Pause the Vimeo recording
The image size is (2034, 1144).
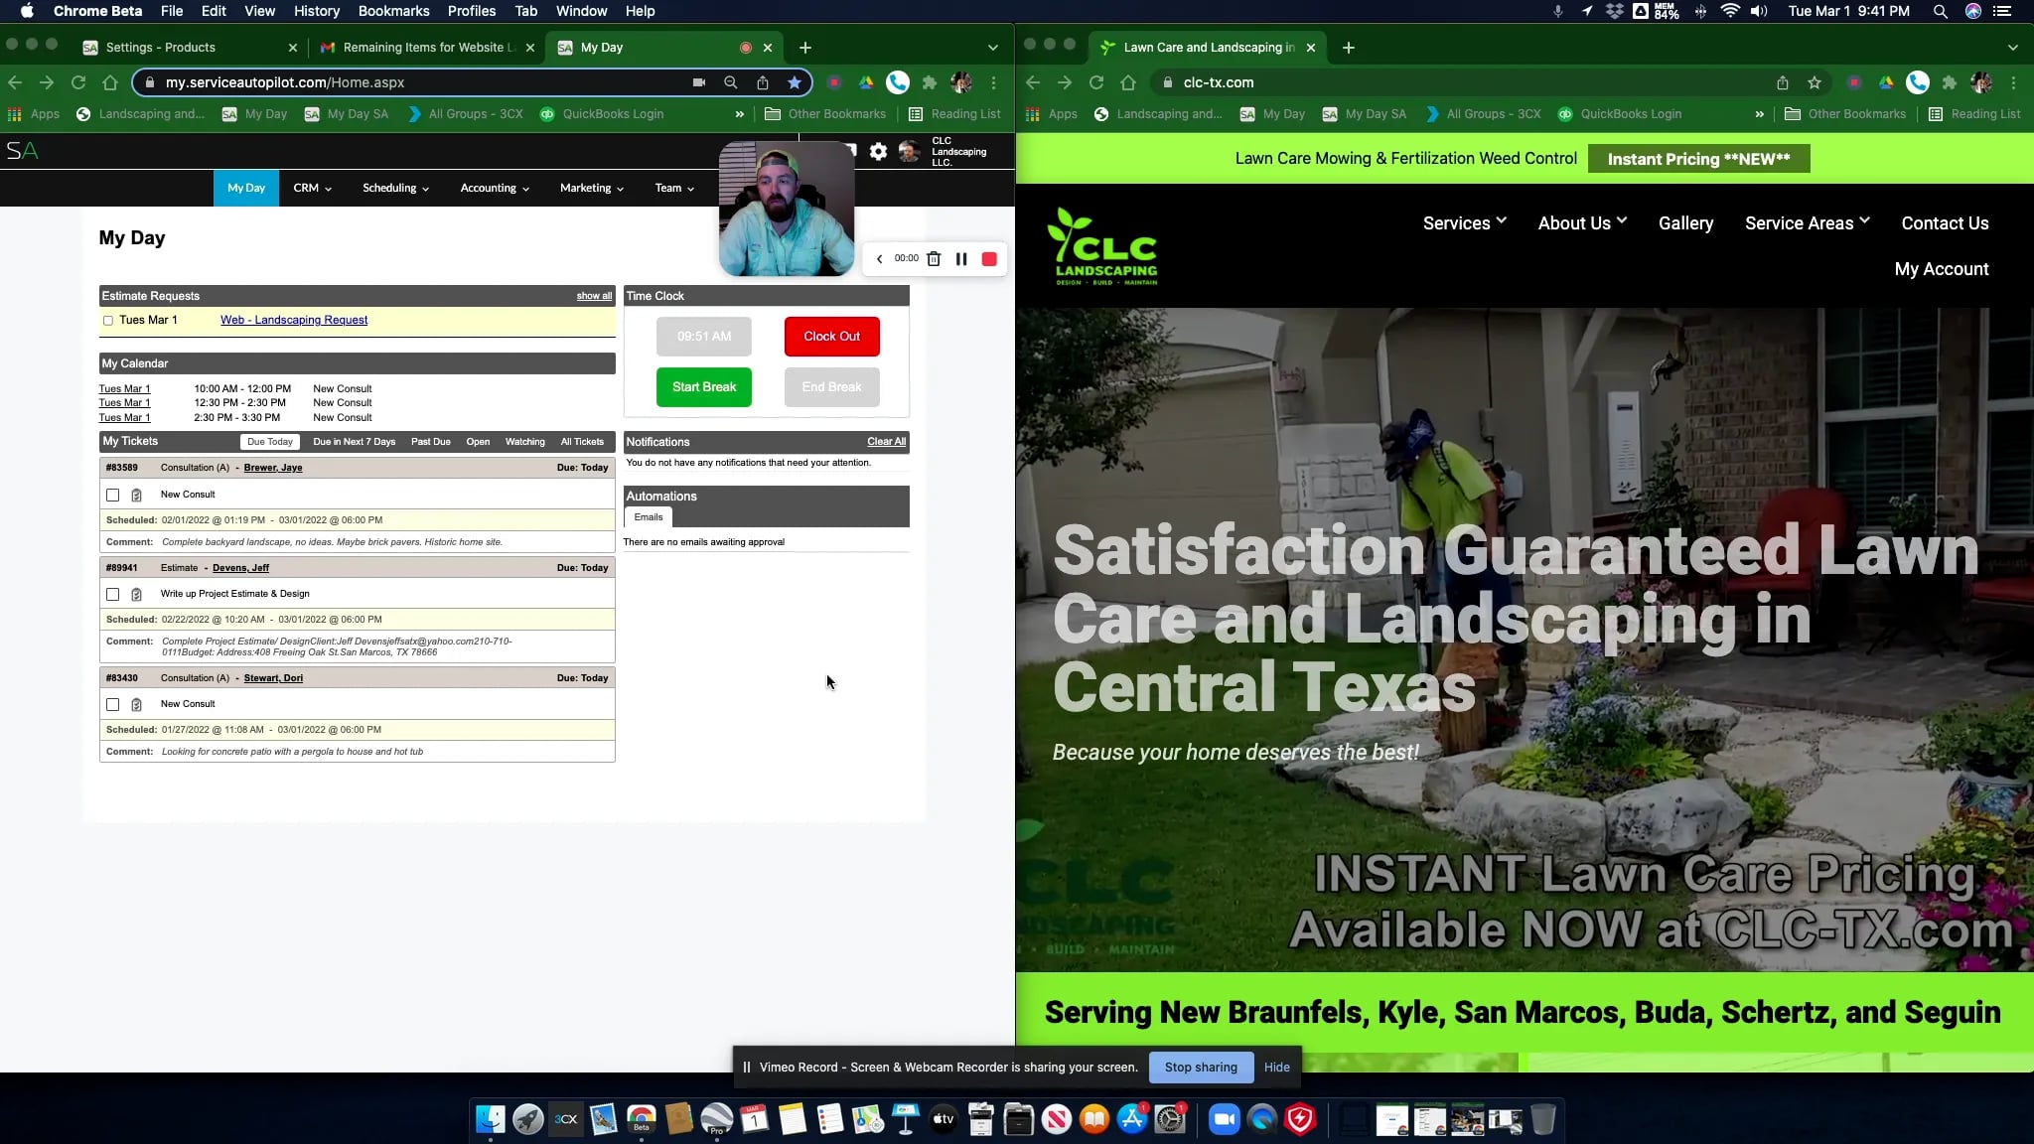(x=961, y=259)
